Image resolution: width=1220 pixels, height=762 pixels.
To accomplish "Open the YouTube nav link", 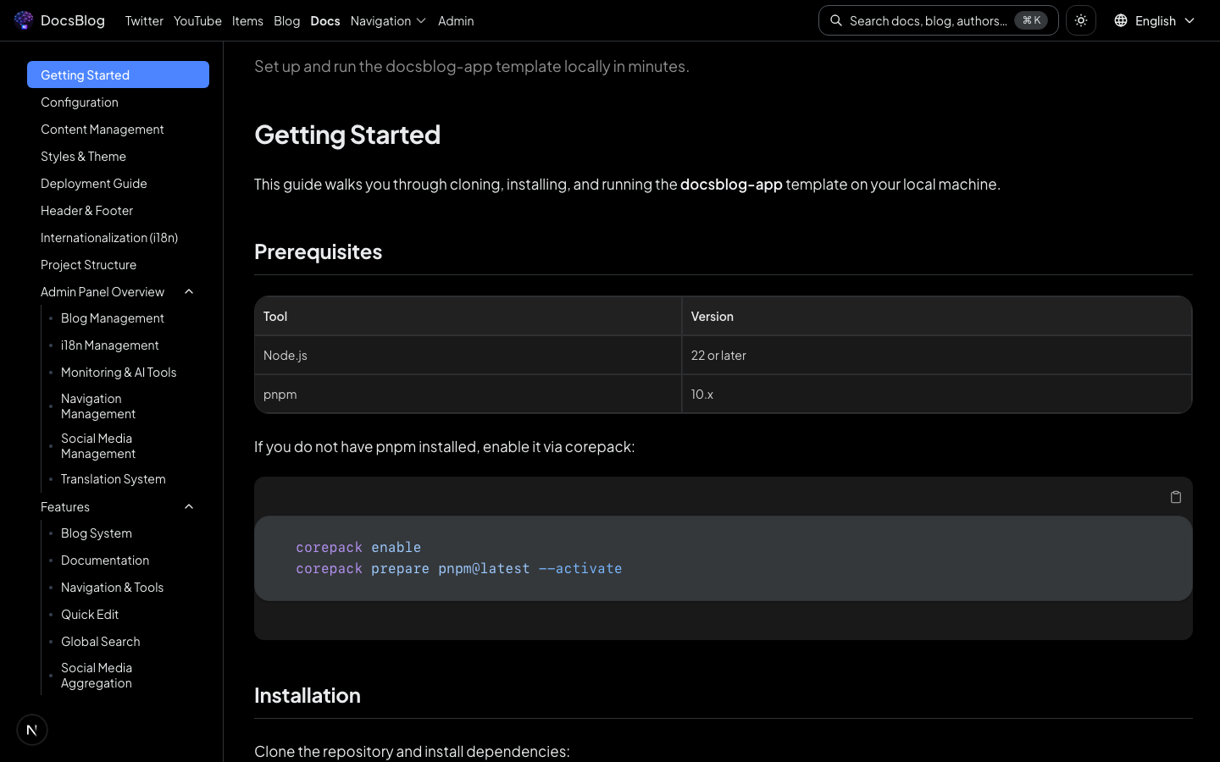I will (x=197, y=20).
